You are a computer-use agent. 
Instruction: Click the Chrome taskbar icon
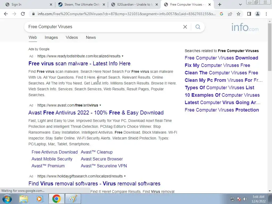point(56,199)
